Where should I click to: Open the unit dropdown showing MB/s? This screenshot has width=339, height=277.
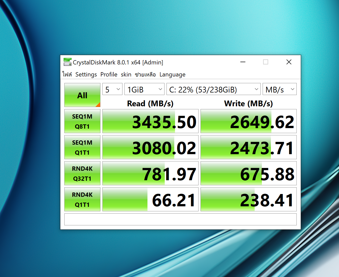click(280, 89)
